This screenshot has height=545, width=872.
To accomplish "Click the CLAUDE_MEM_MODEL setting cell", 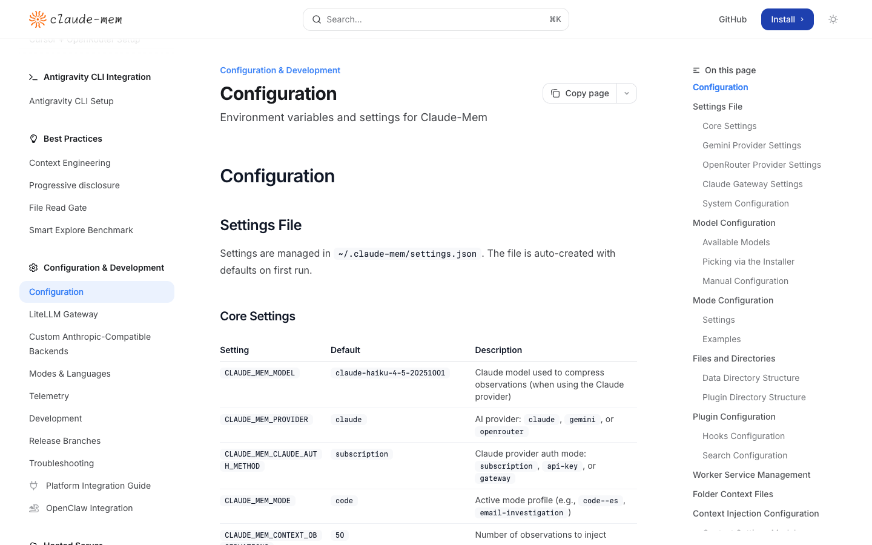I will click(260, 373).
